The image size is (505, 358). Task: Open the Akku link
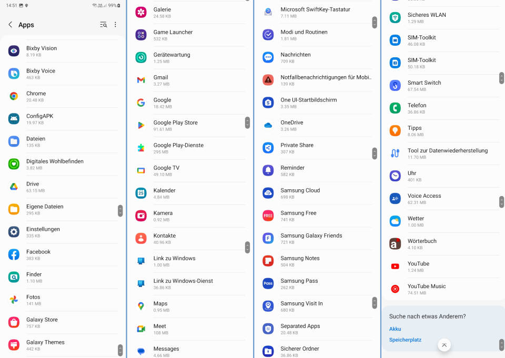tap(395, 329)
